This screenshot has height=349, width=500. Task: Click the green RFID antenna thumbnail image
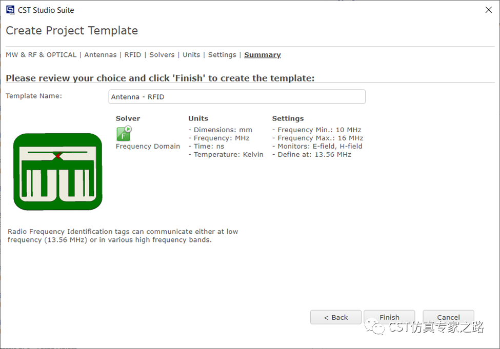click(58, 172)
